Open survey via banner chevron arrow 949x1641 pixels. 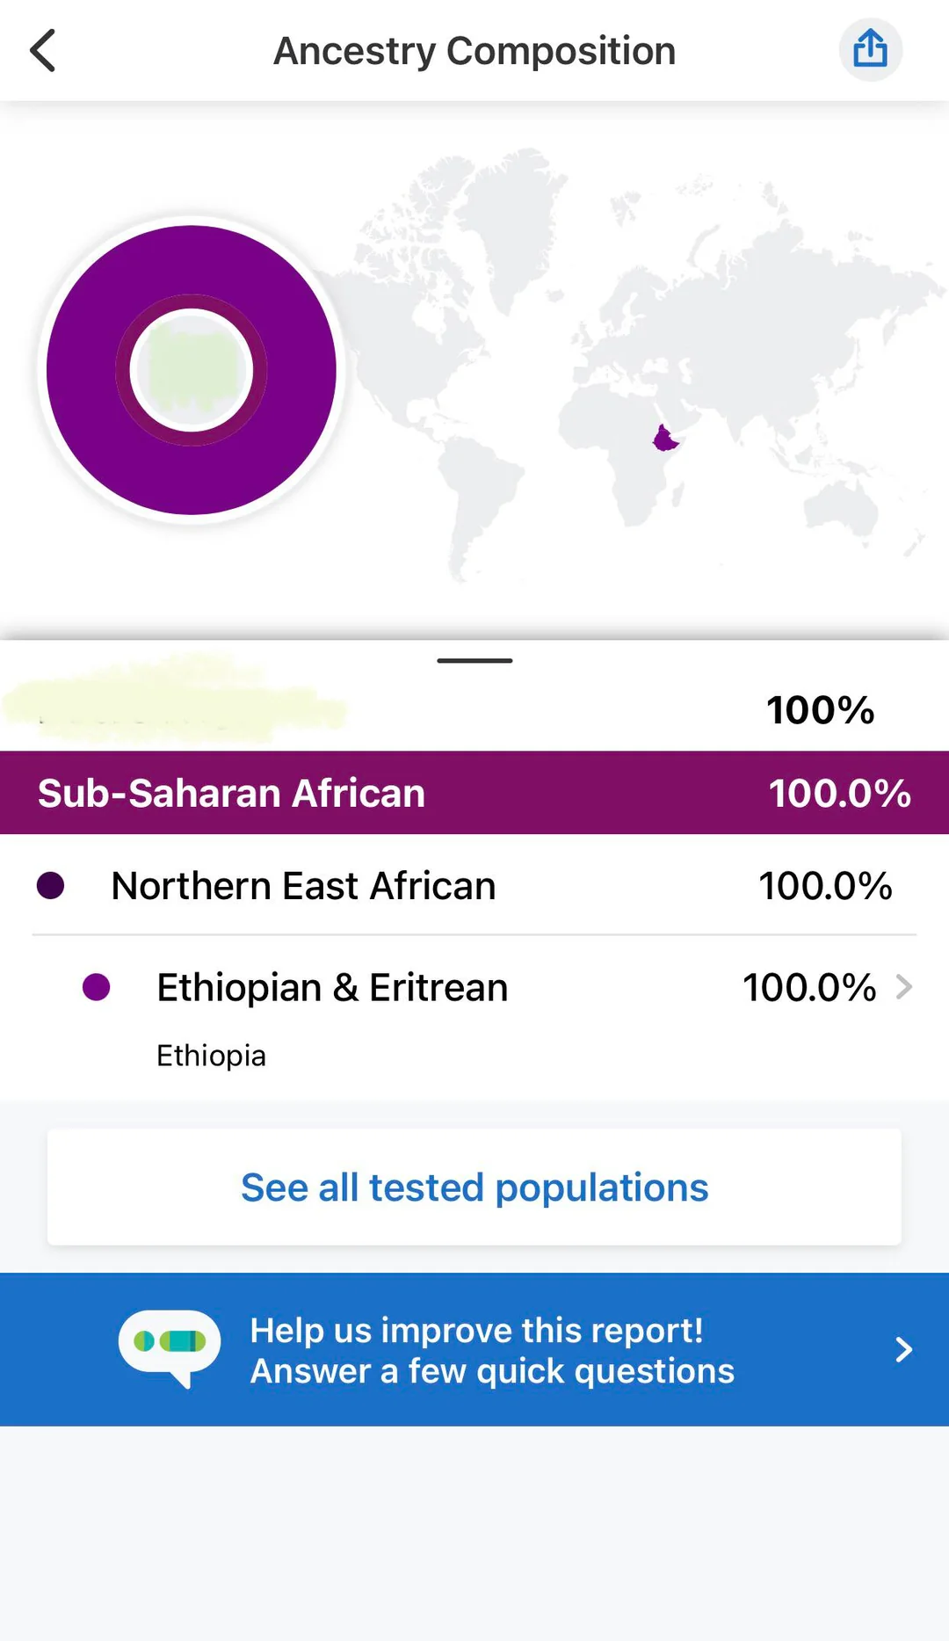903,1349
